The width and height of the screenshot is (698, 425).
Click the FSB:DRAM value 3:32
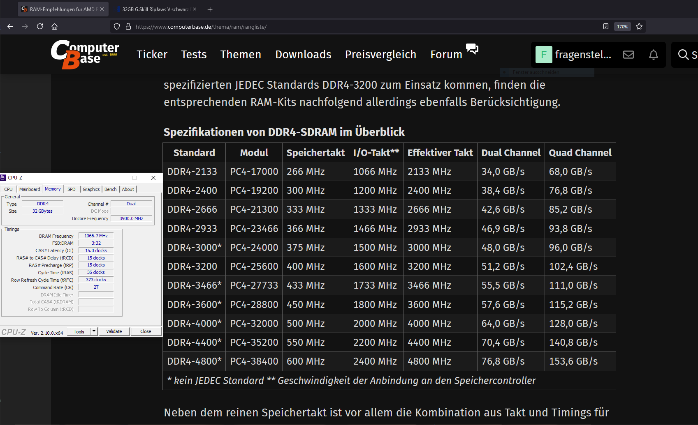[x=96, y=243]
